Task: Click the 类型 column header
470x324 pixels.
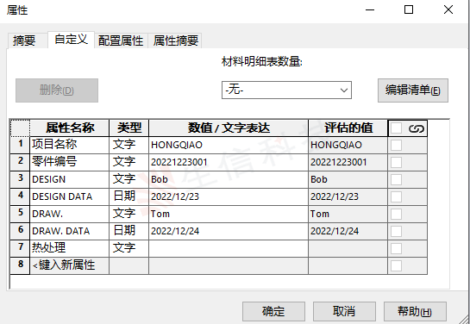Action: click(128, 128)
